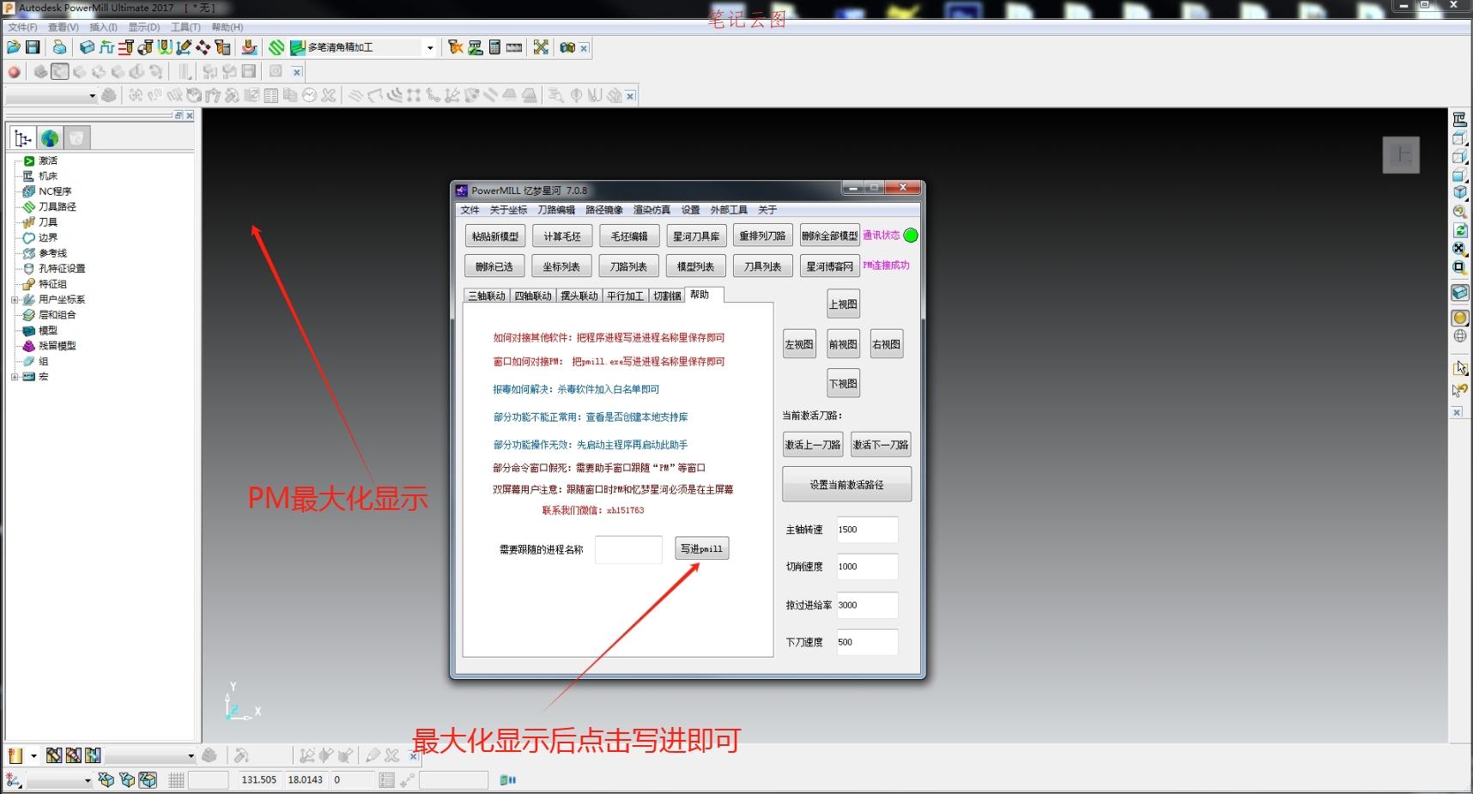Image resolution: width=1473 pixels, height=794 pixels.
Task: Click the block (毛坯) cube icon in the main toolbar
Action: pos(87,47)
